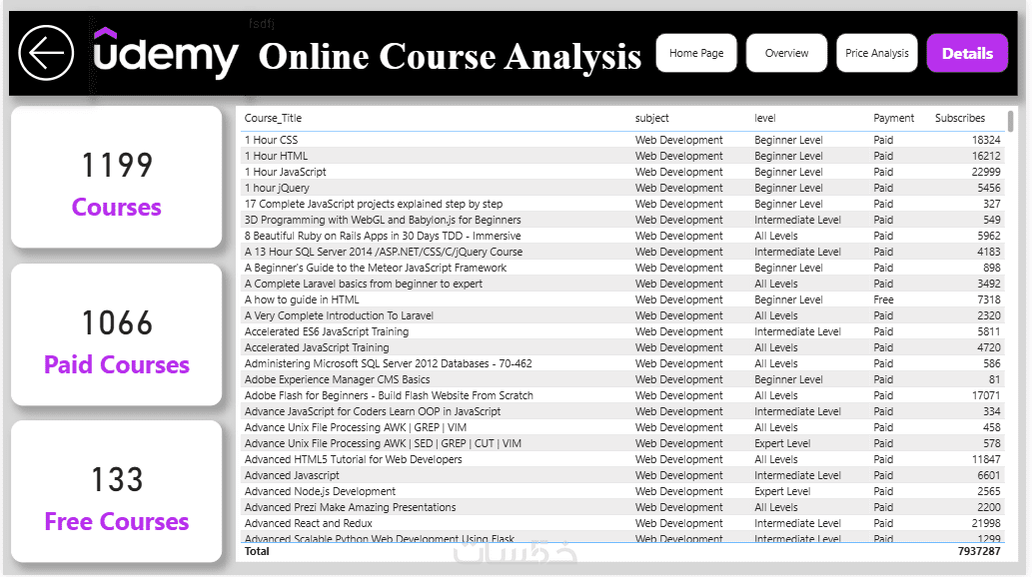
Task: Click 'A 13 Hour SQL Server 2014' course title
Action: tap(383, 252)
